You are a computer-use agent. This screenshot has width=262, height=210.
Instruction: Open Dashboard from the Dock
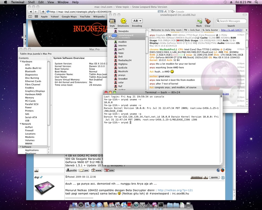pos(81,204)
